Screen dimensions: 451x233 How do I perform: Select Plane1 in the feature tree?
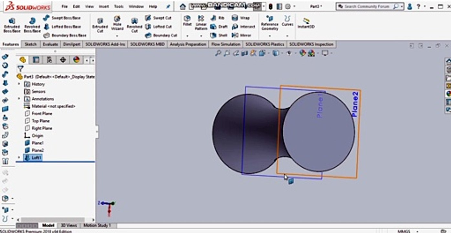[34, 143]
